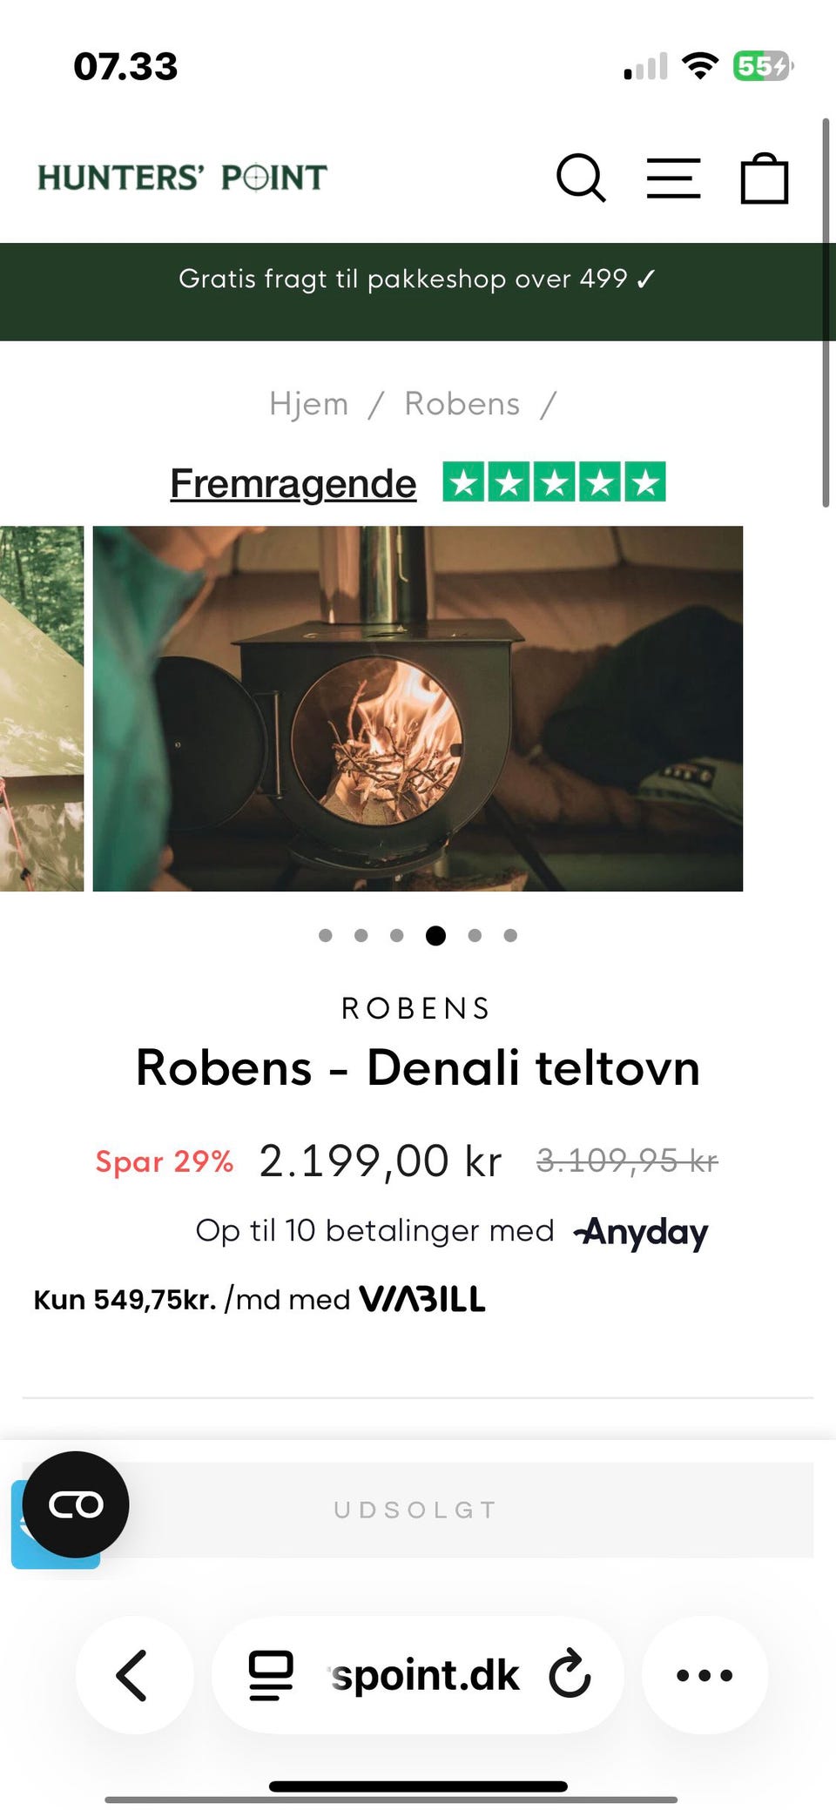Open the hamburger menu

click(673, 178)
